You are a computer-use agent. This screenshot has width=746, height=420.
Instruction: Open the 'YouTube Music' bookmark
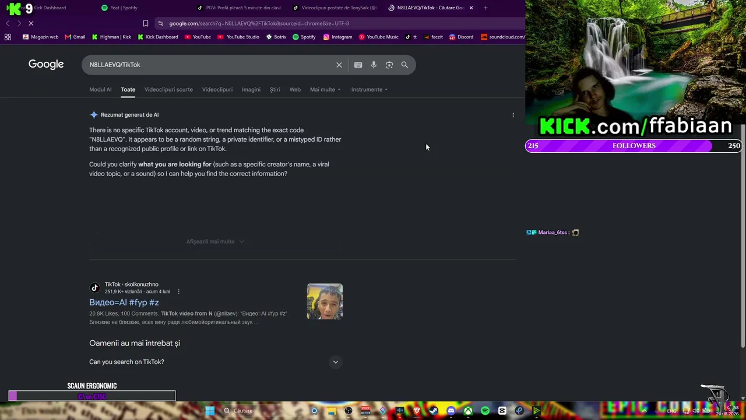[379, 37]
